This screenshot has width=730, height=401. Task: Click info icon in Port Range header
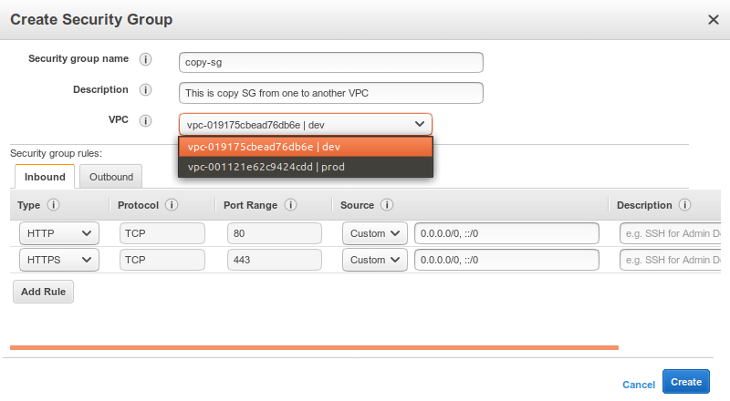coord(290,206)
